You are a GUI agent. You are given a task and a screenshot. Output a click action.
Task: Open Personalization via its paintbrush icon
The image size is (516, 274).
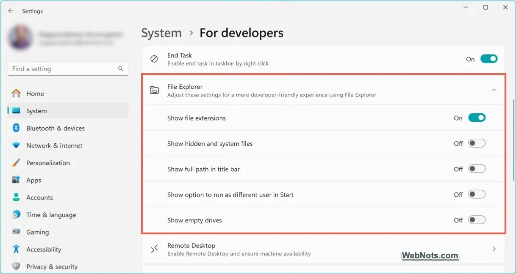pos(16,163)
